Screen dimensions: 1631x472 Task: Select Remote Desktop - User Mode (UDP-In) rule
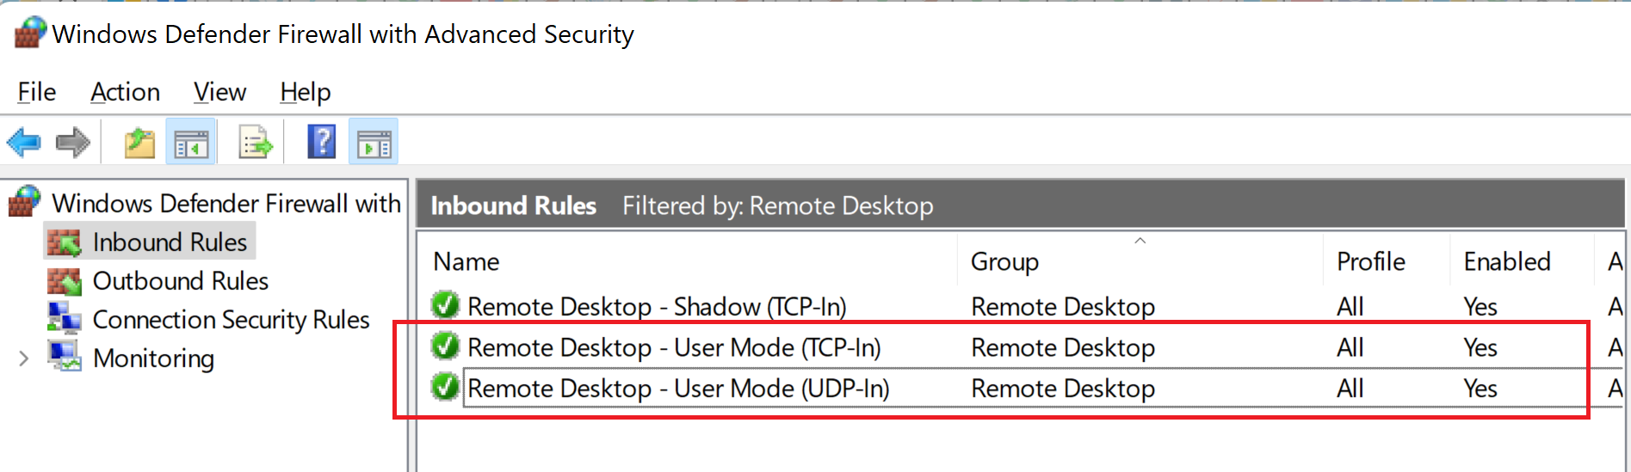[x=678, y=389]
